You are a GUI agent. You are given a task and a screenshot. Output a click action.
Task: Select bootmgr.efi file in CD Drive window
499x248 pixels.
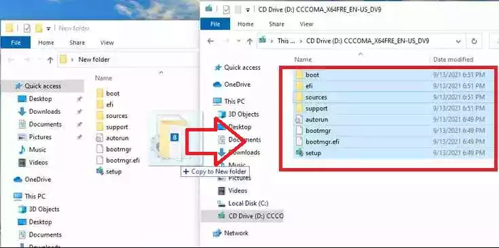(x=394, y=142)
